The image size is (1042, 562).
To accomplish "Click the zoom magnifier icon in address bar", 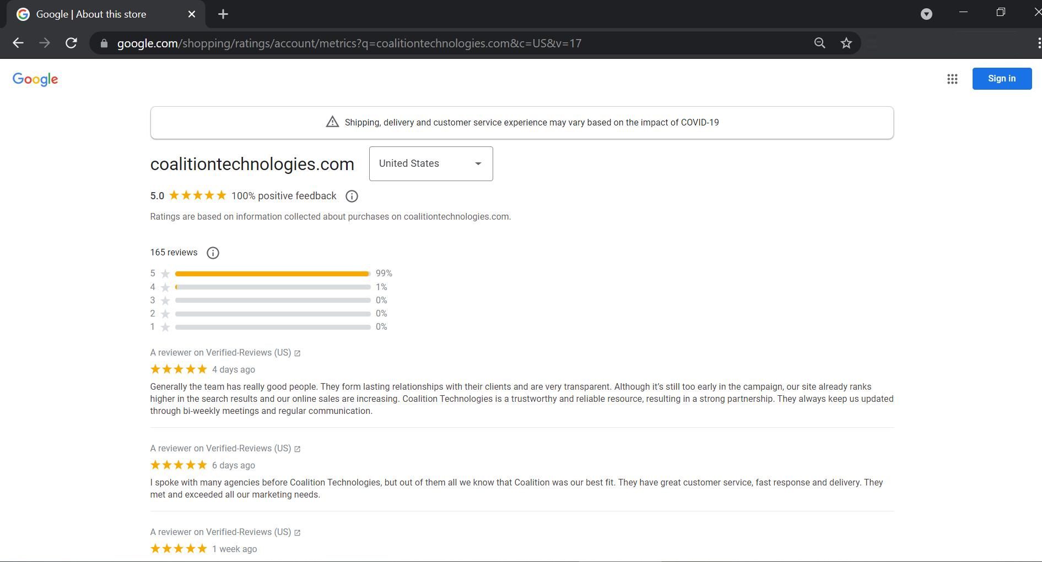I will (819, 43).
